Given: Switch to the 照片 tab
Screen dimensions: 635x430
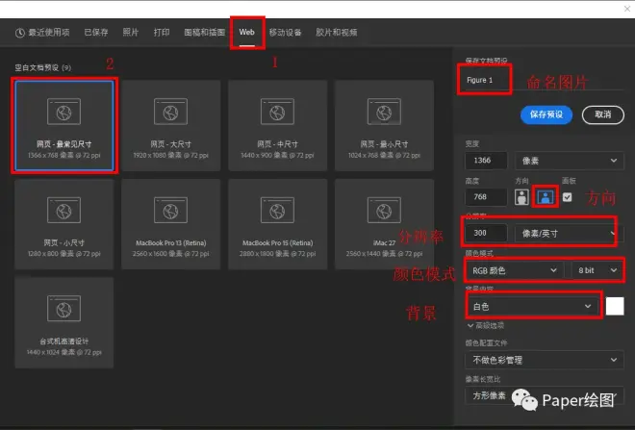Looking at the screenshot, I should point(131,33).
